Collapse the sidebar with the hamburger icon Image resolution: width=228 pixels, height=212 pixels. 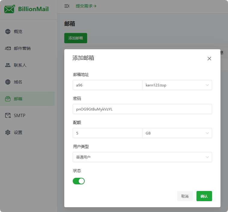[67, 6]
